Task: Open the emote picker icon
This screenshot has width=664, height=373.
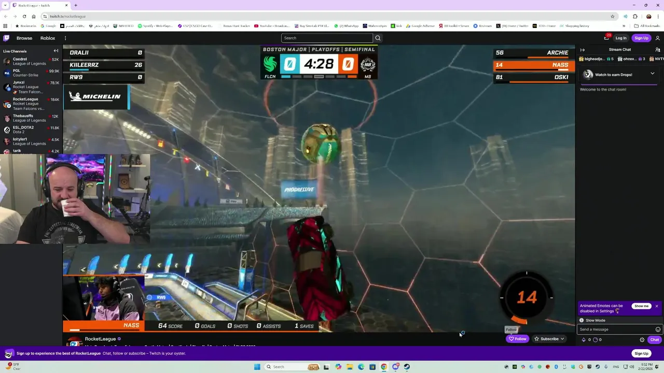Action: point(658,329)
